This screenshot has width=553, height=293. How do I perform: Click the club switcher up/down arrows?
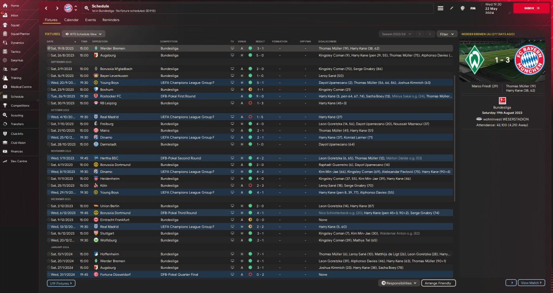(76, 8)
